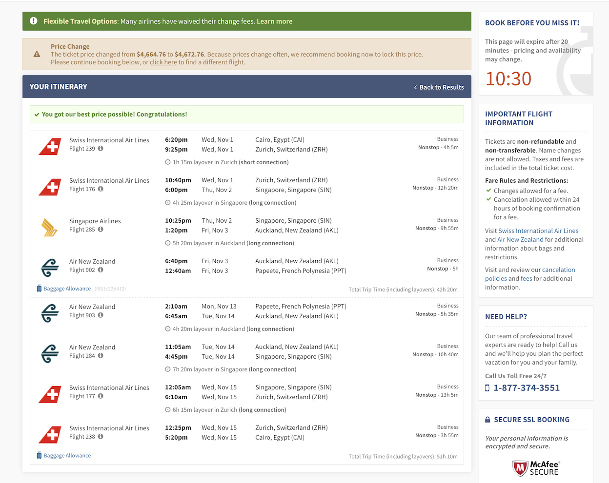Click Air New Zealand logo for Flight 903
609x483 pixels.
pyautogui.click(x=50, y=313)
